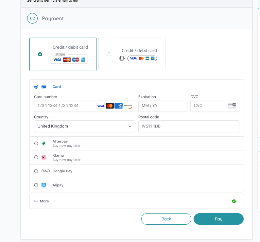Select the Klarna radio button

click(36, 157)
